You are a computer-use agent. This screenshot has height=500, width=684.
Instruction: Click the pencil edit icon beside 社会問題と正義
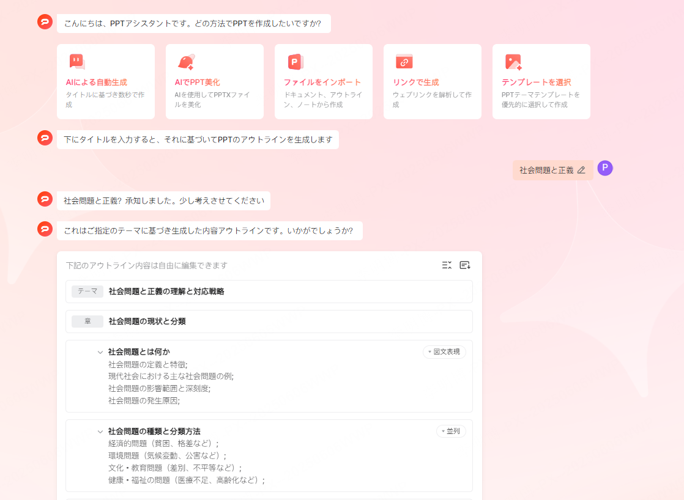pyautogui.click(x=581, y=171)
